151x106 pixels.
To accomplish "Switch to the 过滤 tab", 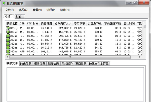I will point(20,16).
